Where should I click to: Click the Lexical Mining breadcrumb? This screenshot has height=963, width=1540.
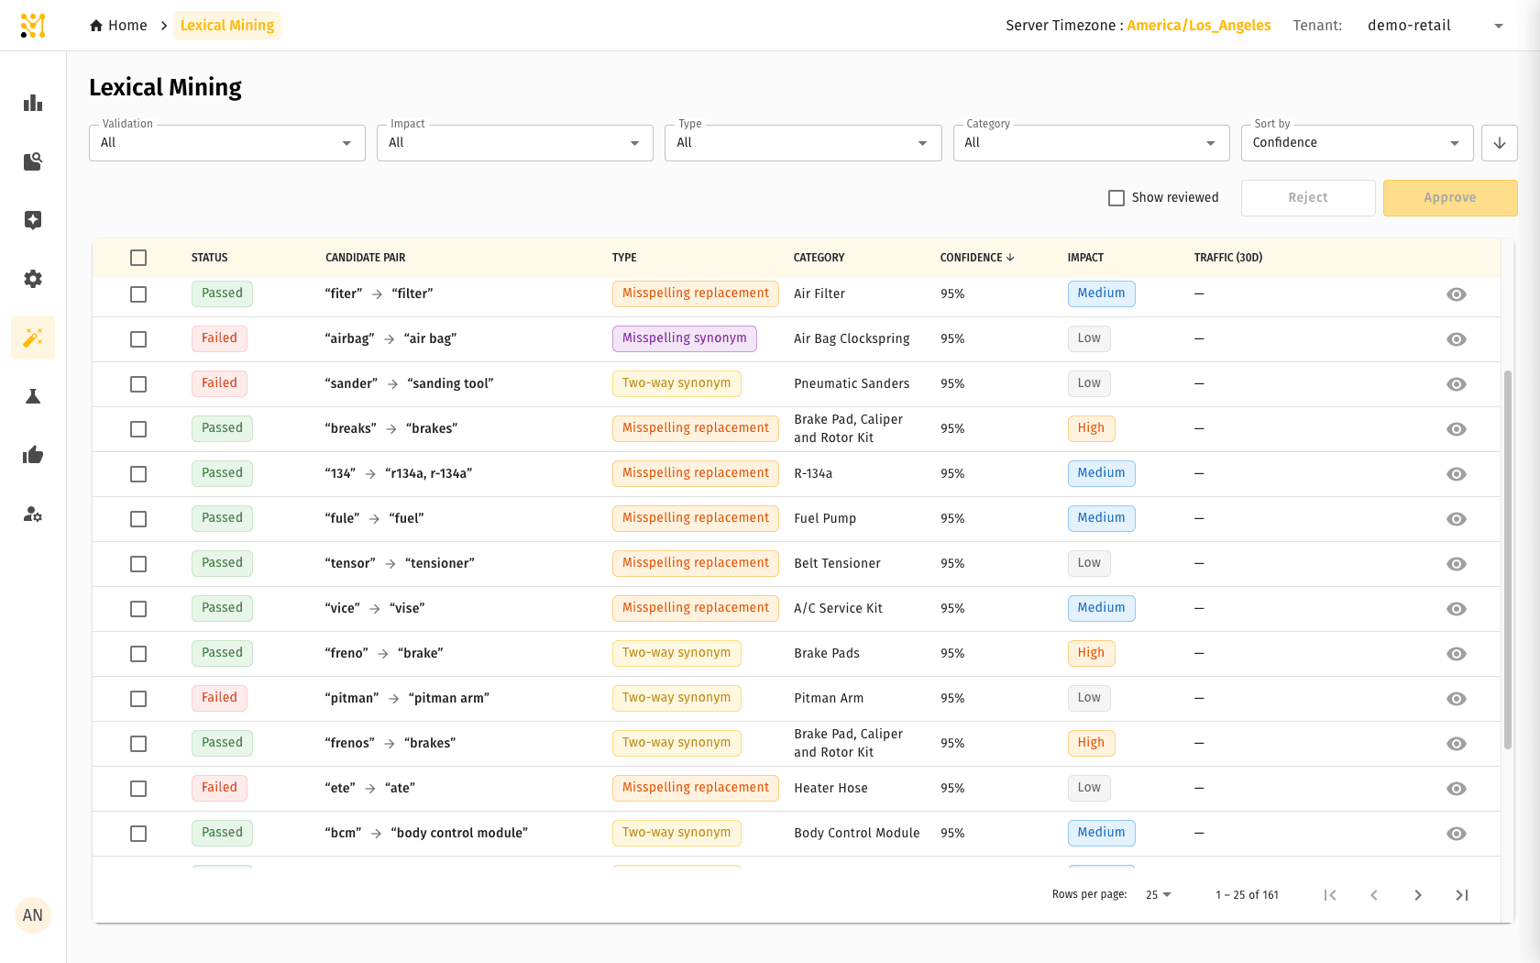(227, 26)
